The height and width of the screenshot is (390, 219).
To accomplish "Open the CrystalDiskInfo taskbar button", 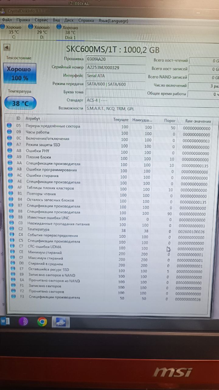I will 61,322.
